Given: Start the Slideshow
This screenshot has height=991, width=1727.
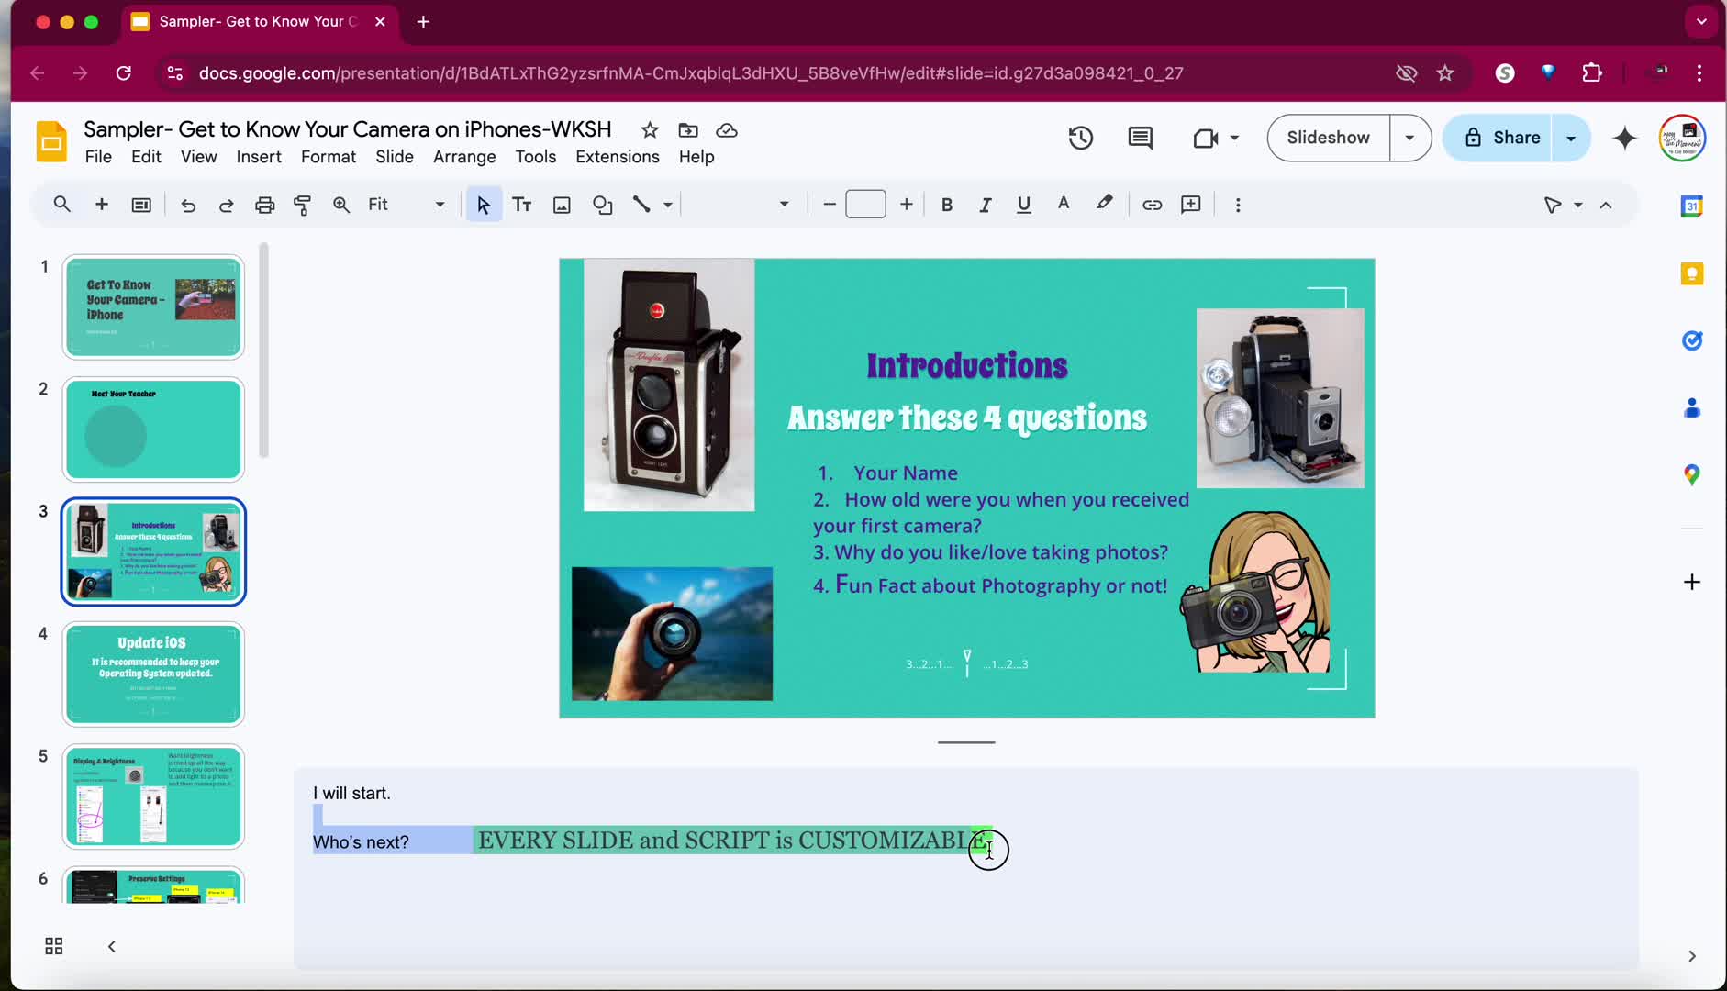Looking at the screenshot, I should 1329,138.
